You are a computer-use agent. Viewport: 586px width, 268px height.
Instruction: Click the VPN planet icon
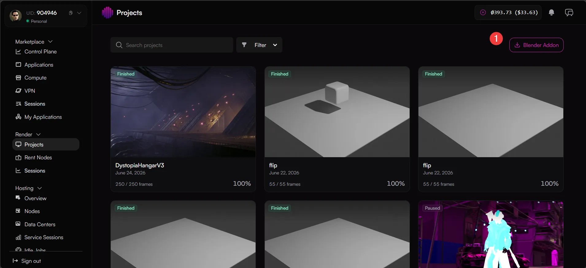click(18, 91)
